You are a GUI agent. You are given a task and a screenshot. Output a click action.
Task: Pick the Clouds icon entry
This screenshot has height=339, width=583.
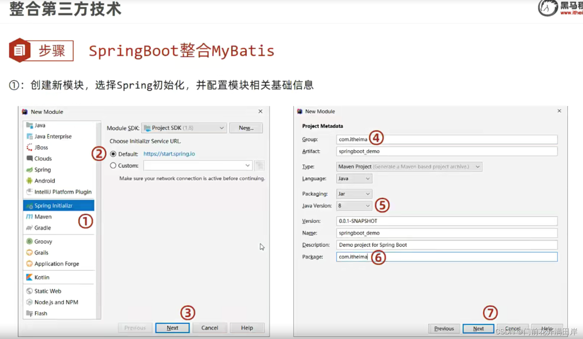pos(29,158)
